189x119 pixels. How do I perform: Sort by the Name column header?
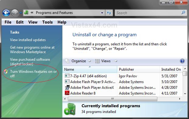[90, 69]
